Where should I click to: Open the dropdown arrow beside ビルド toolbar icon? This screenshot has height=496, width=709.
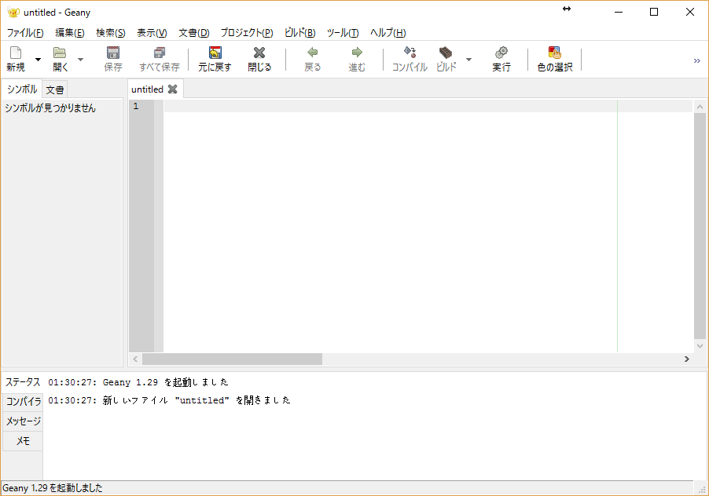[x=468, y=59]
